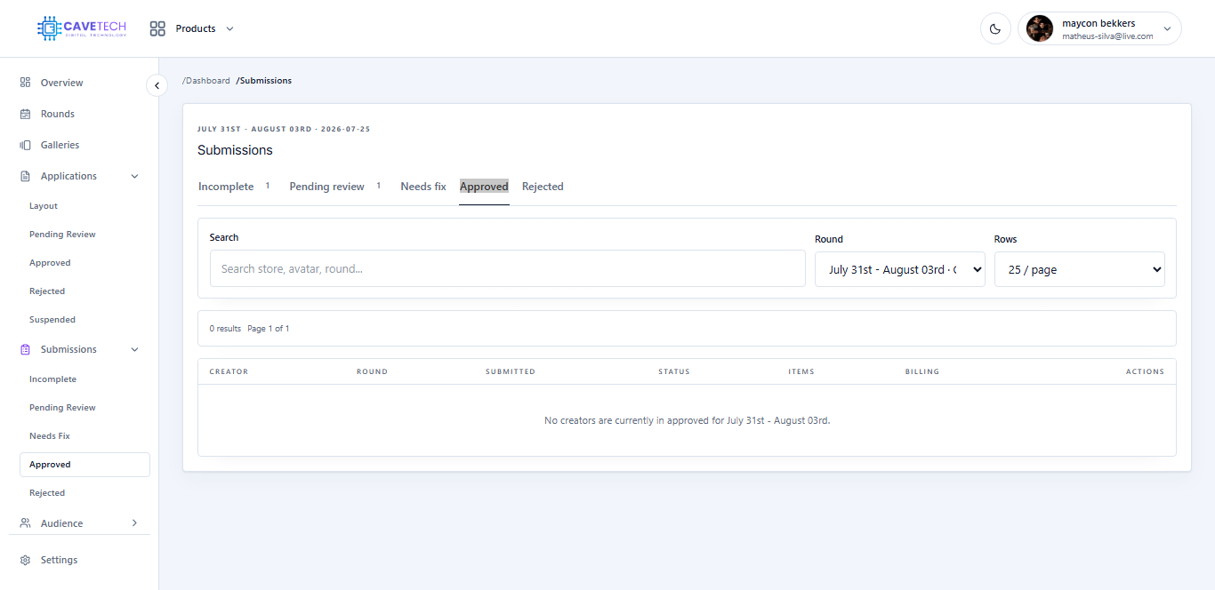Click the Products grid icon
Screen dimensions: 1215x590
click(157, 28)
